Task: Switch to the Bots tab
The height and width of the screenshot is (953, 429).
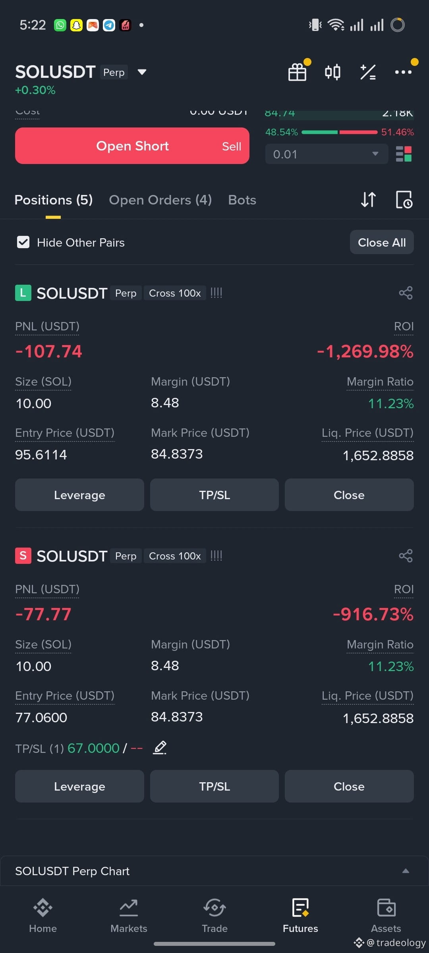Action: 242,200
